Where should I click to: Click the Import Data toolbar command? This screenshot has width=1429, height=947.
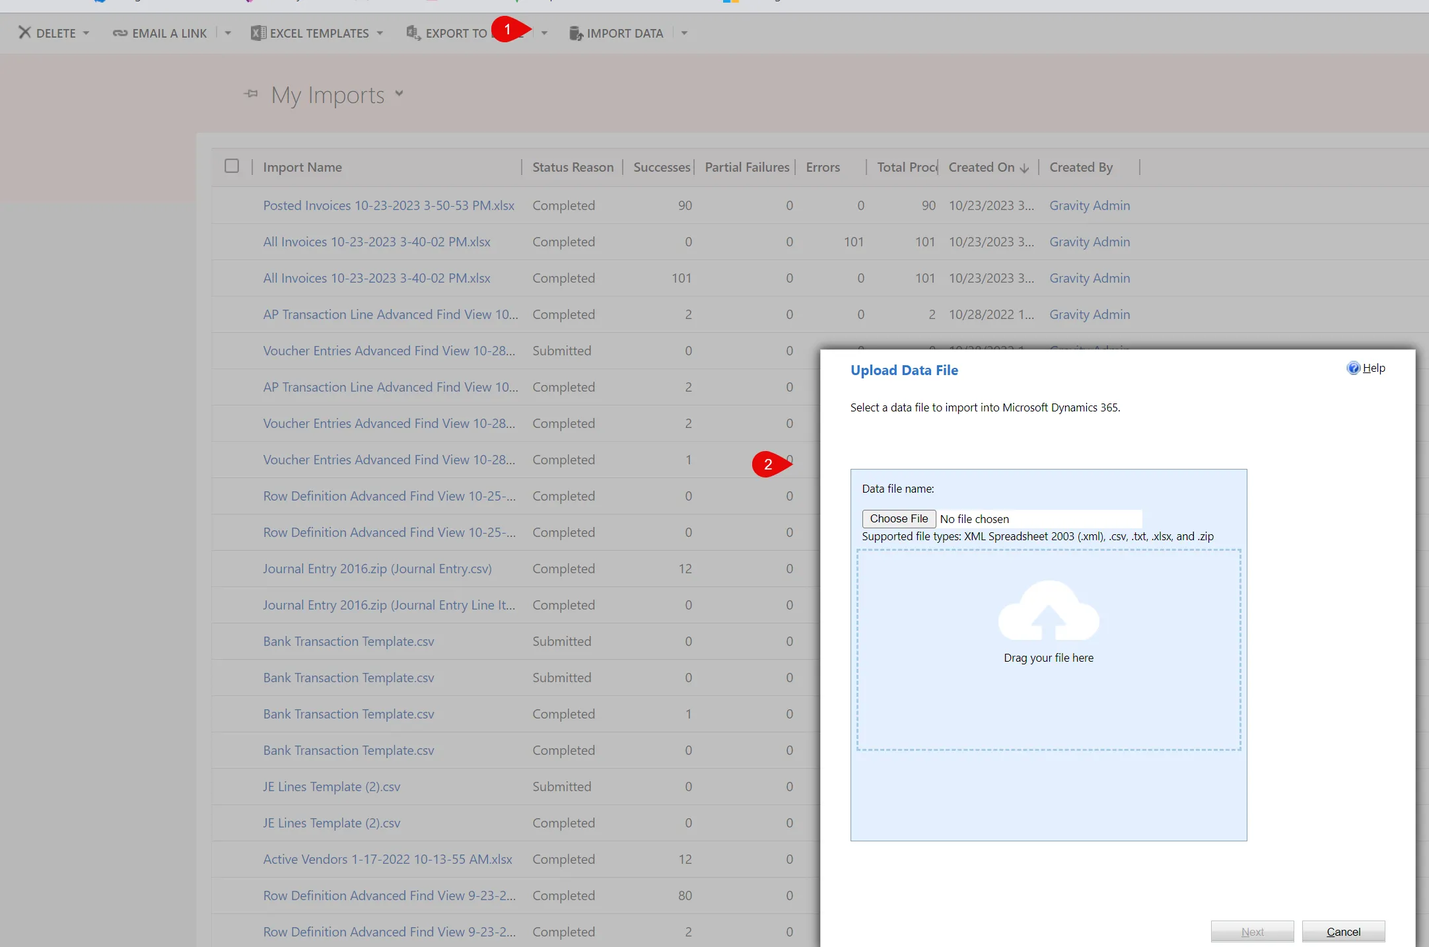(616, 33)
